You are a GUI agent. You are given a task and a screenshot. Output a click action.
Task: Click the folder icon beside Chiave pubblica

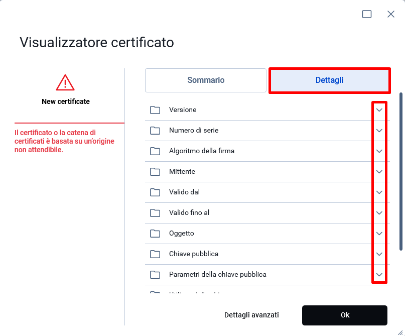click(155, 254)
